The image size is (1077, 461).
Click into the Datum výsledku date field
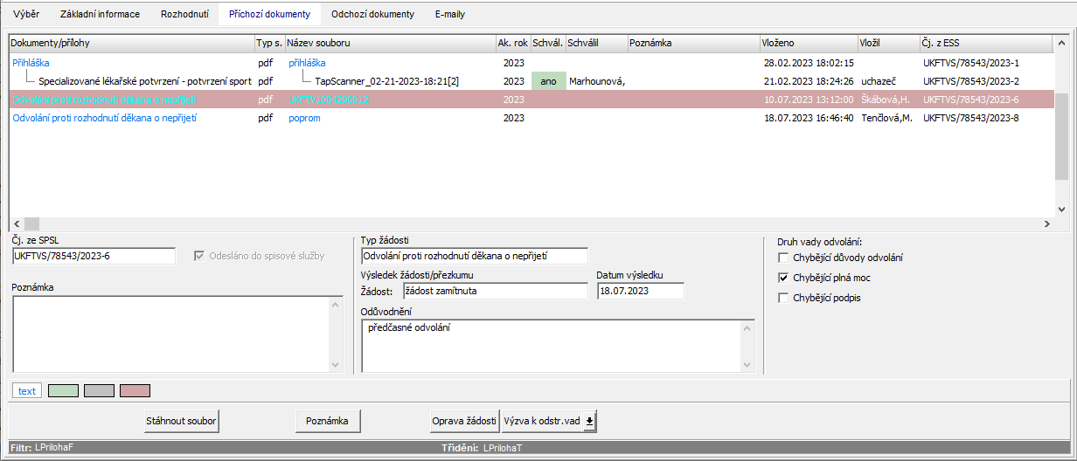click(640, 291)
